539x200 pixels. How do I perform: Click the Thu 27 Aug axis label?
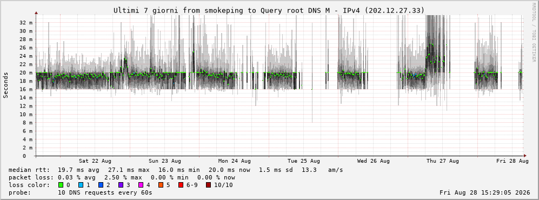coord(443,161)
